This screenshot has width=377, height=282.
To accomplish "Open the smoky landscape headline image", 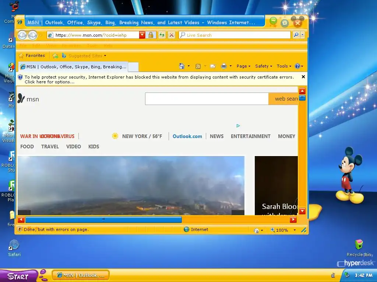I will click(131, 185).
